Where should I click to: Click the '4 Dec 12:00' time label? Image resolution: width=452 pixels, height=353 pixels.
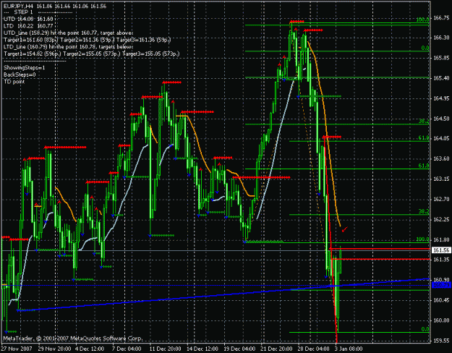pos(90,349)
